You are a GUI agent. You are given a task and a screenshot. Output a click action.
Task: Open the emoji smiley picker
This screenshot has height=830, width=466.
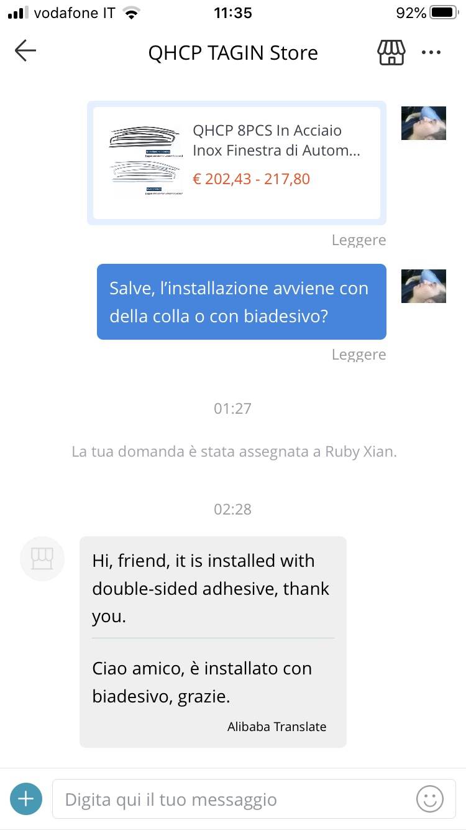[430, 798]
